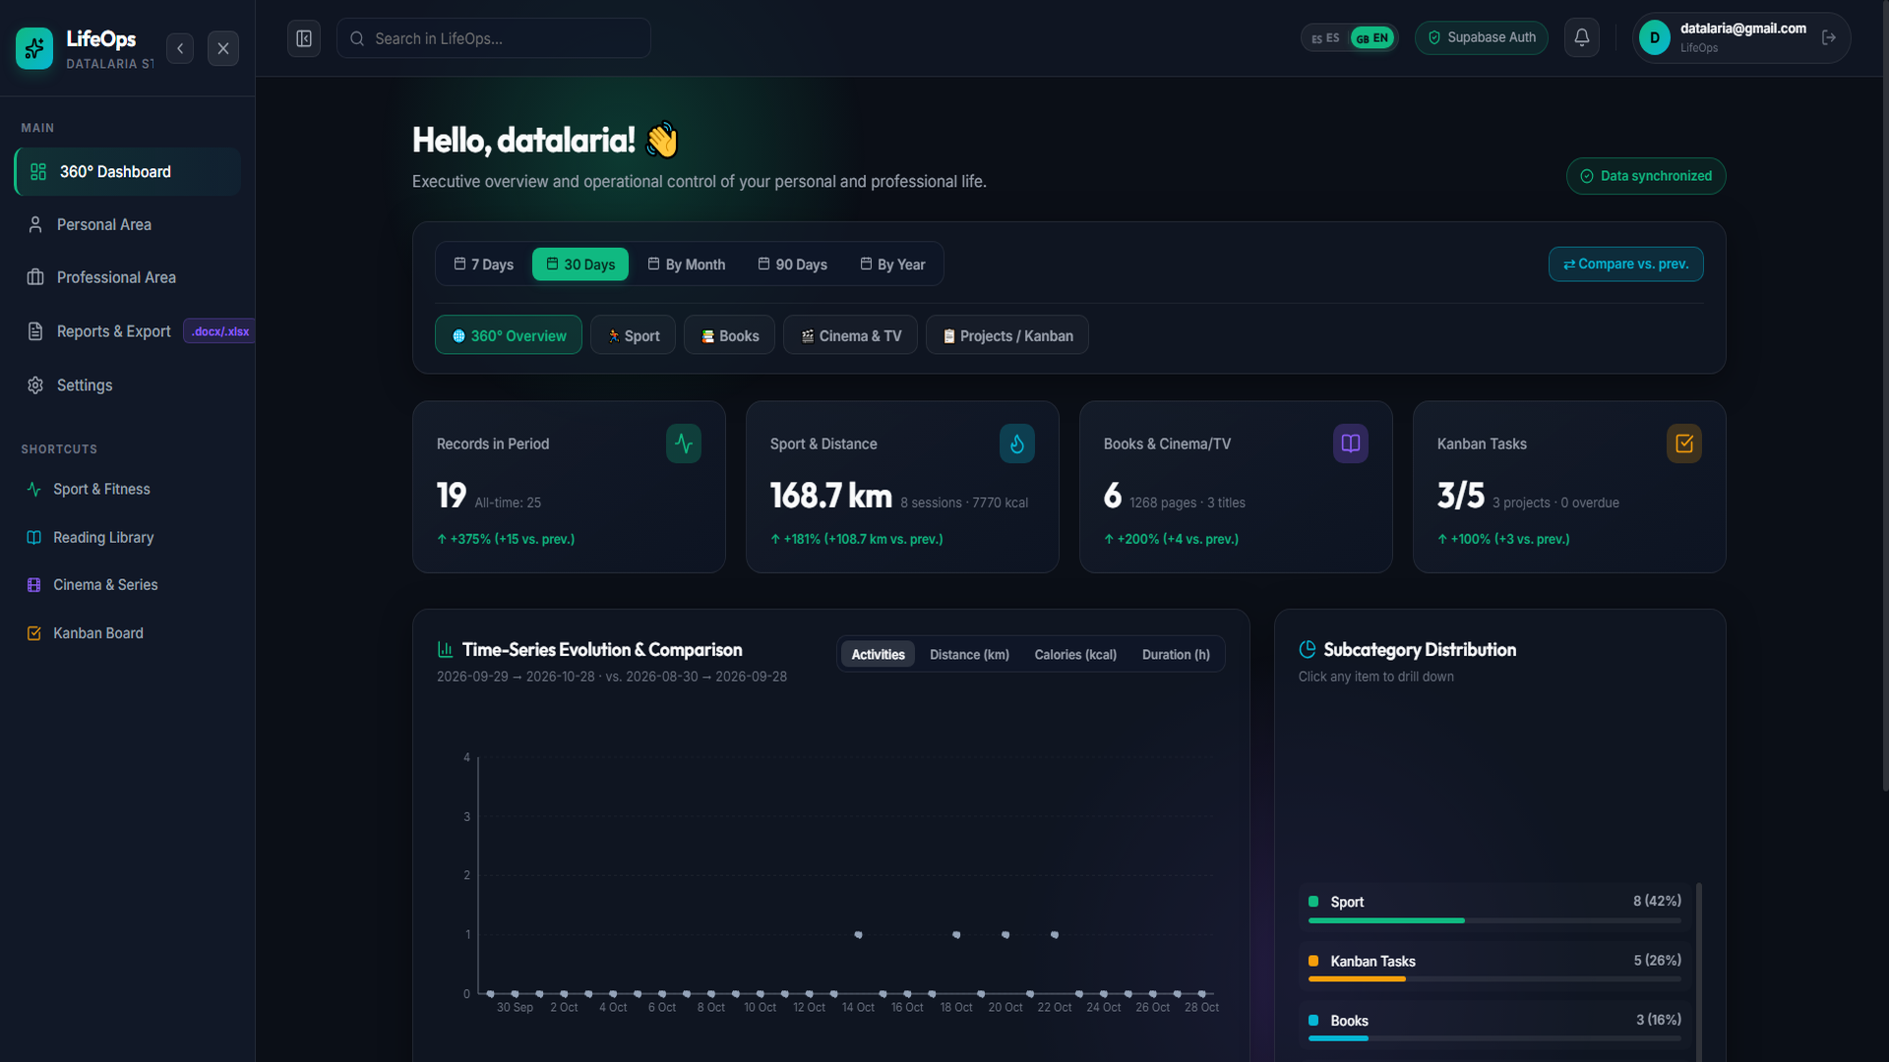Click the Sport & Distance flame icon
Viewport: 1889px width, 1062px height.
(1017, 443)
